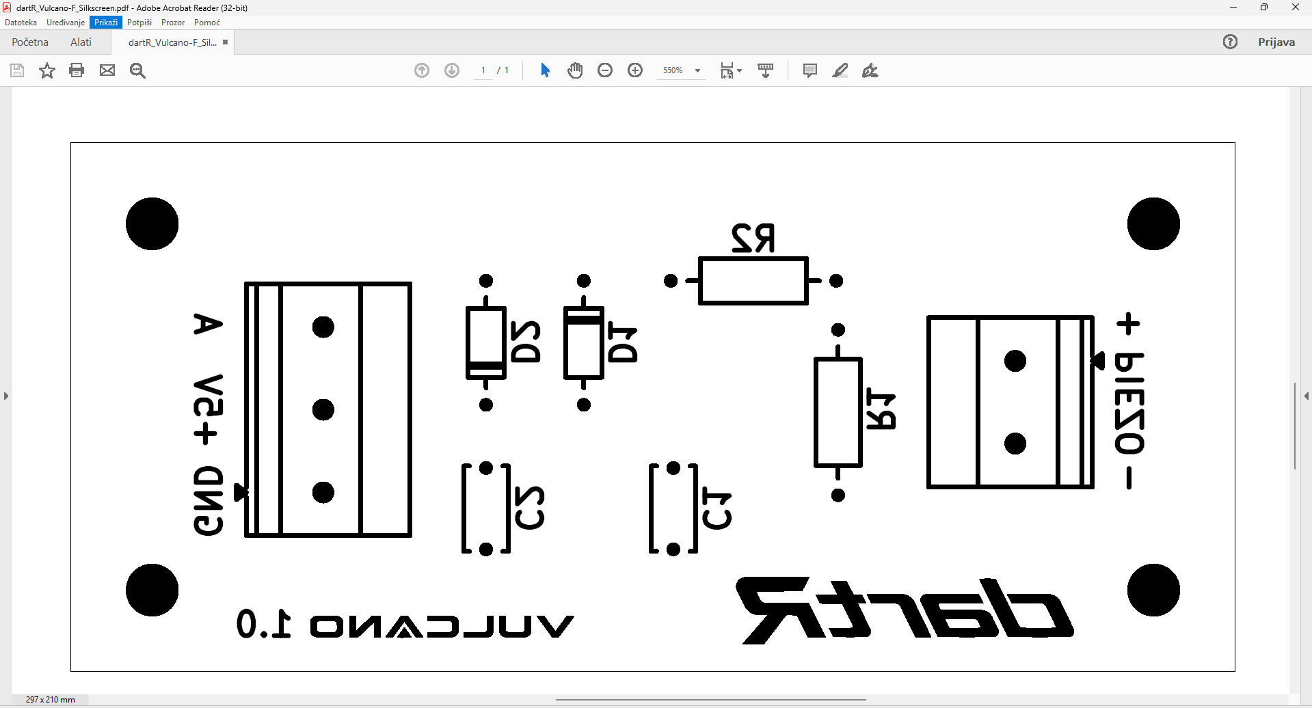This screenshot has width=1312, height=708.
Task: Click the 297 x 210 mm page size label
Action: tap(51, 700)
